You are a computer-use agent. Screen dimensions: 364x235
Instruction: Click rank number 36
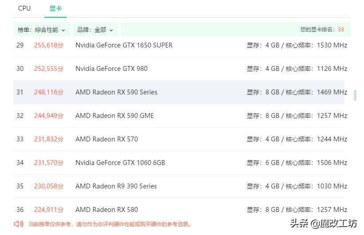pos(20,210)
